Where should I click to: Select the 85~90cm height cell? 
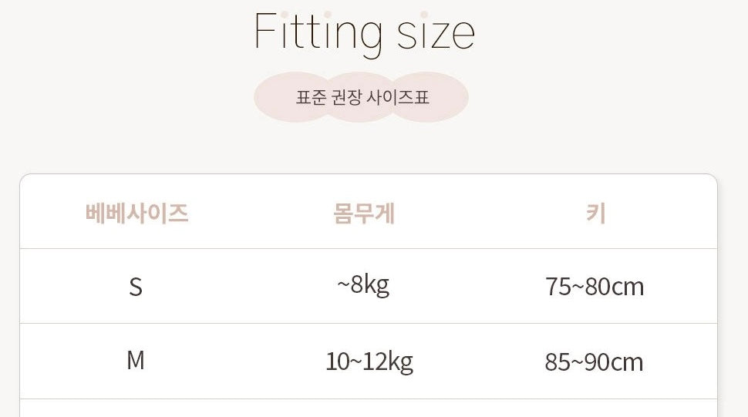(594, 362)
